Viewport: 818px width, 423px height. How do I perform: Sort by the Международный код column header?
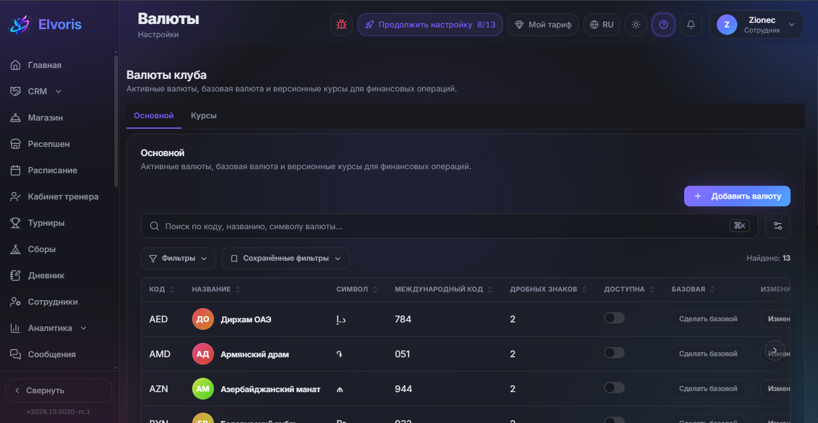coord(444,289)
